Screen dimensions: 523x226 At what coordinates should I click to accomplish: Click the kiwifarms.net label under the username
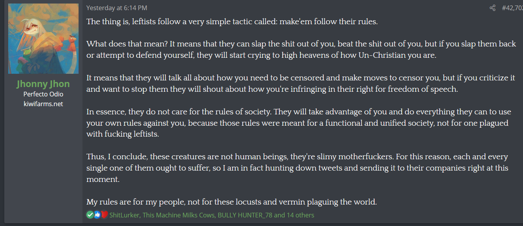pyautogui.click(x=43, y=104)
